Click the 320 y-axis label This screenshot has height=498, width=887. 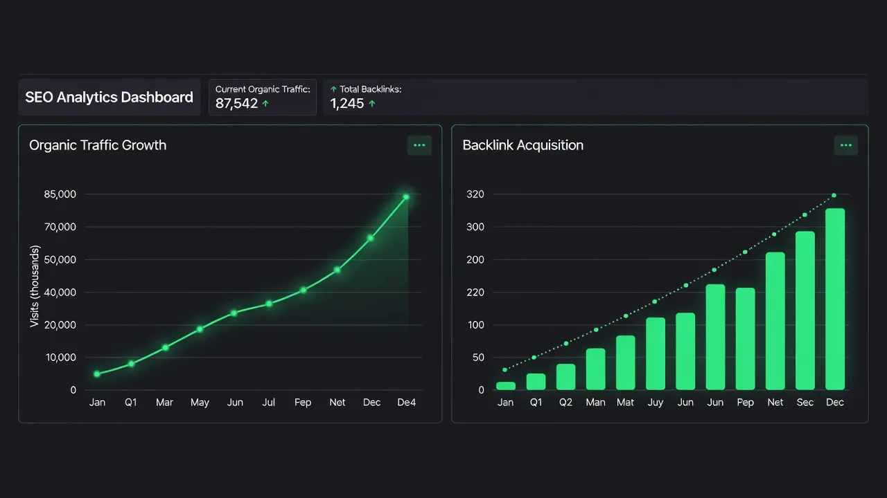click(x=475, y=194)
